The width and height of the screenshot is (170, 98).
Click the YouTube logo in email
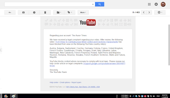click(x=88, y=22)
